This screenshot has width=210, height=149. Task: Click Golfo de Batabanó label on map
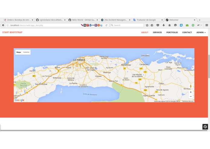click(x=90, y=94)
